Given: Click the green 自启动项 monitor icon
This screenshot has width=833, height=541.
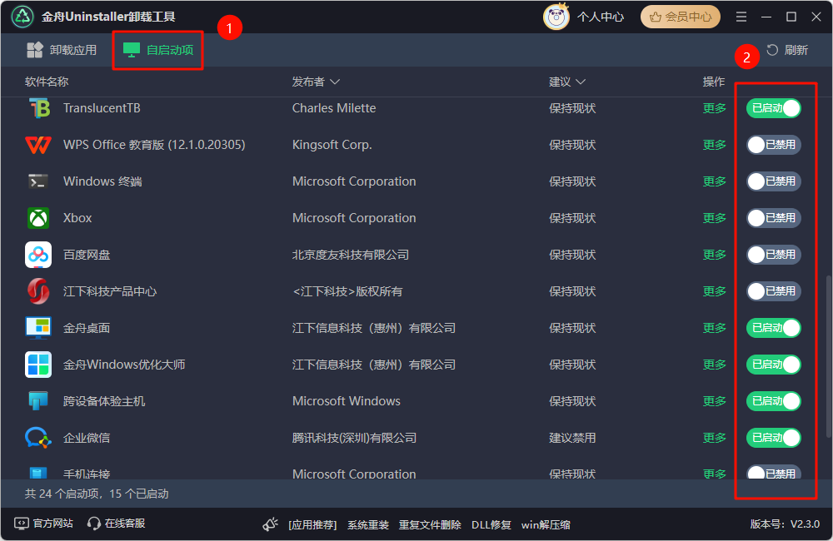Looking at the screenshot, I should tap(132, 50).
